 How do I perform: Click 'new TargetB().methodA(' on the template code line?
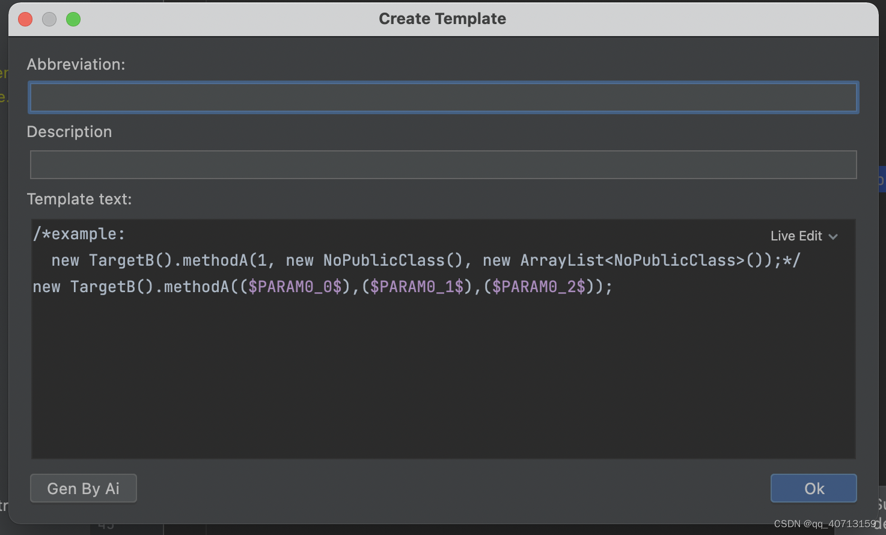(136, 287)
